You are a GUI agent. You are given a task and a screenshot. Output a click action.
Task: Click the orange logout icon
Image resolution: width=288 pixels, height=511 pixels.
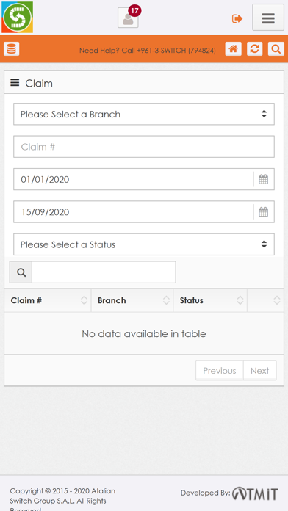tap(237, 18)
